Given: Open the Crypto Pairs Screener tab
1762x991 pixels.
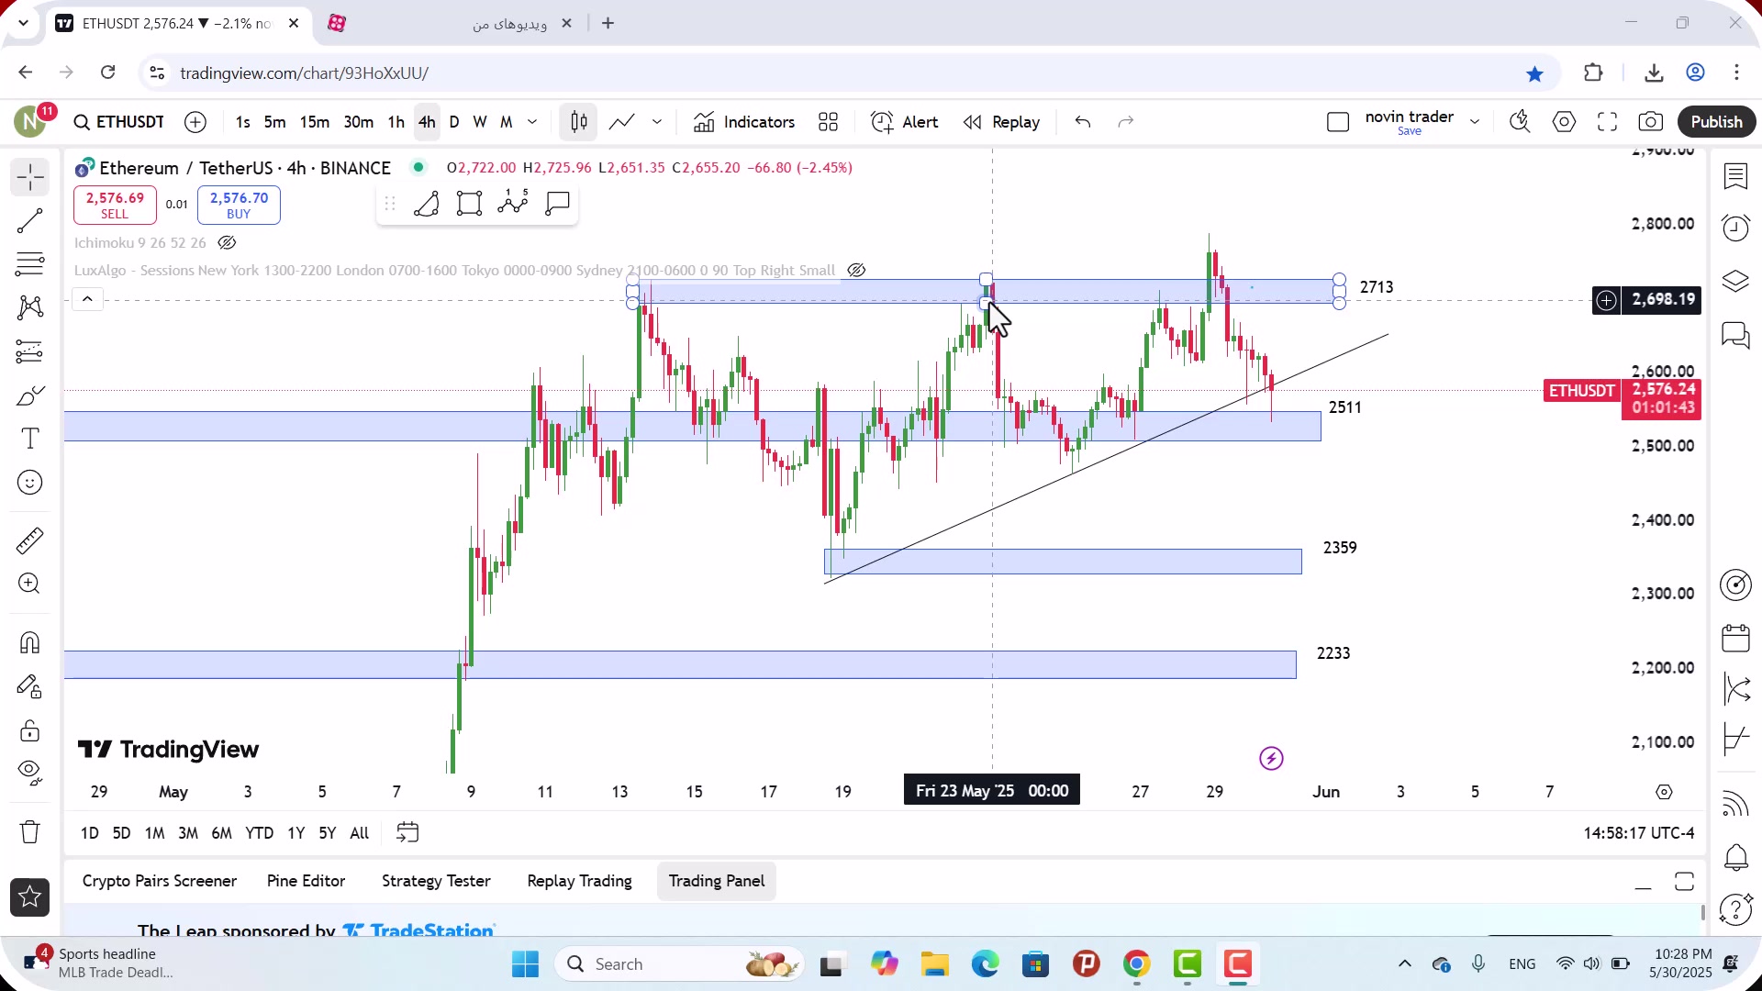Looking at the screenshot, I should 160,881.
